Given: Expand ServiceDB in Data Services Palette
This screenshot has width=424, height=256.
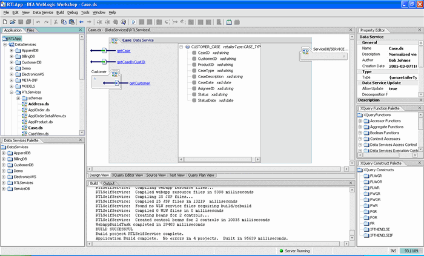Looking at the screenshot, I should pyautogui.click(x=4, y=189).
